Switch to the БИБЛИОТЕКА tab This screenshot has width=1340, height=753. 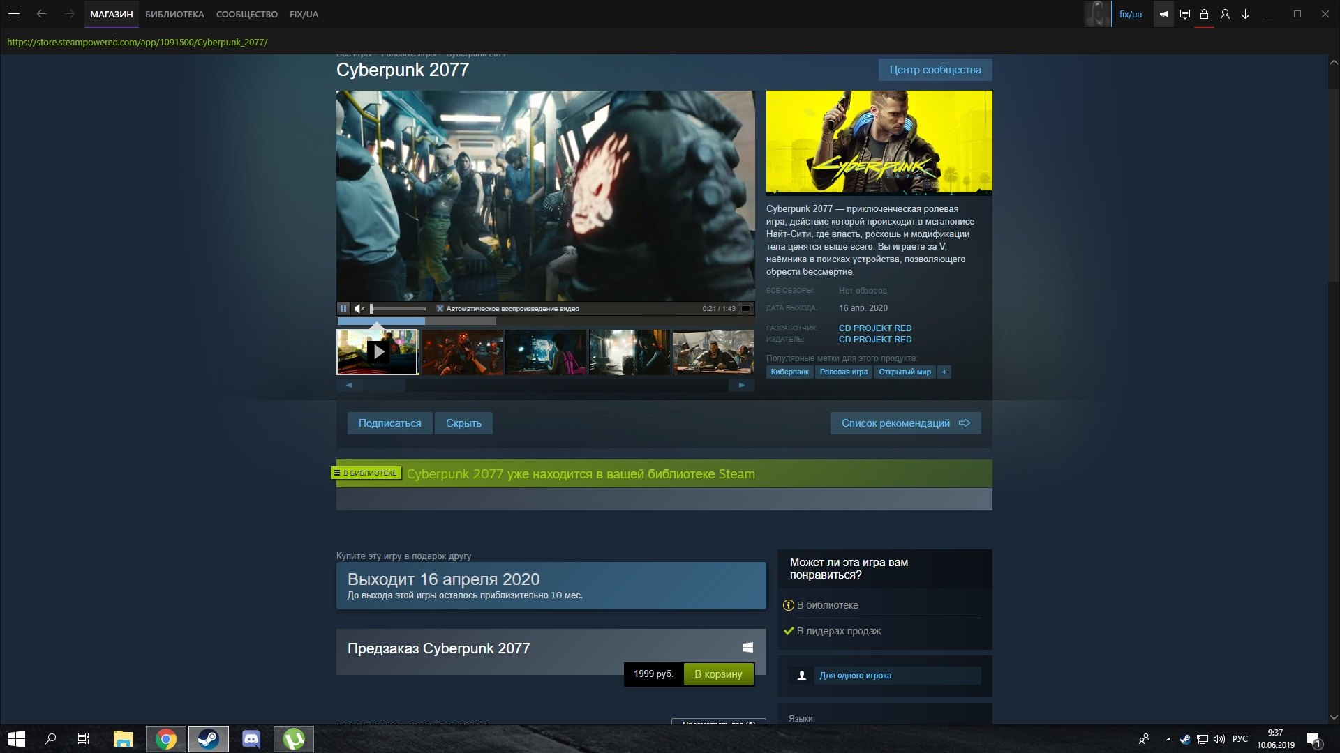pos(174,14)
